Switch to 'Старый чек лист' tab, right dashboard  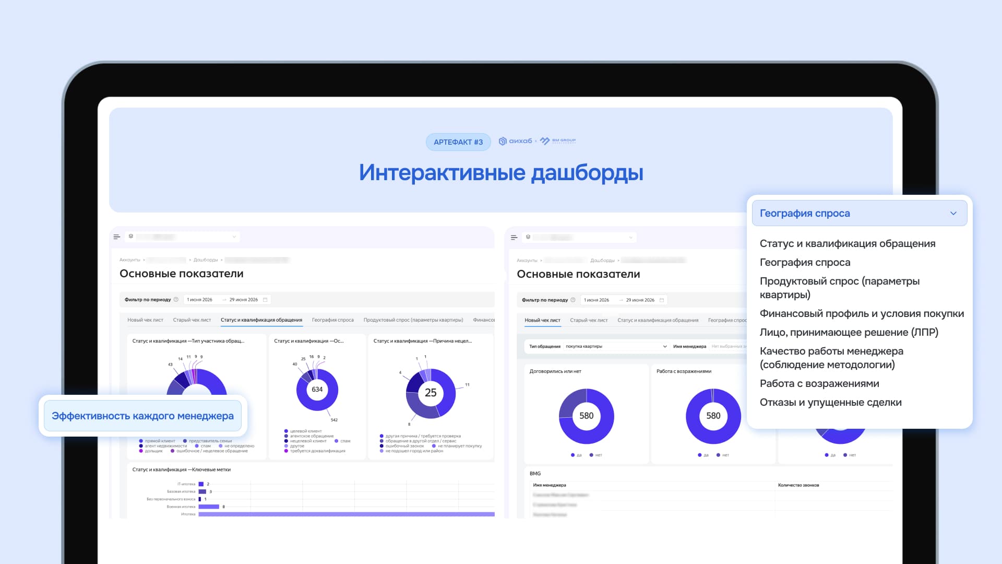tap(589, 321)
